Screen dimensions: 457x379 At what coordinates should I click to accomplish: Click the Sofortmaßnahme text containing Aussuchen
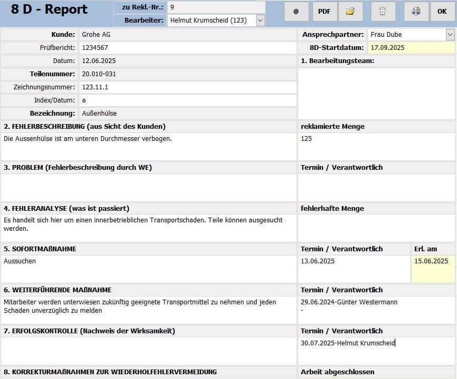149,269
